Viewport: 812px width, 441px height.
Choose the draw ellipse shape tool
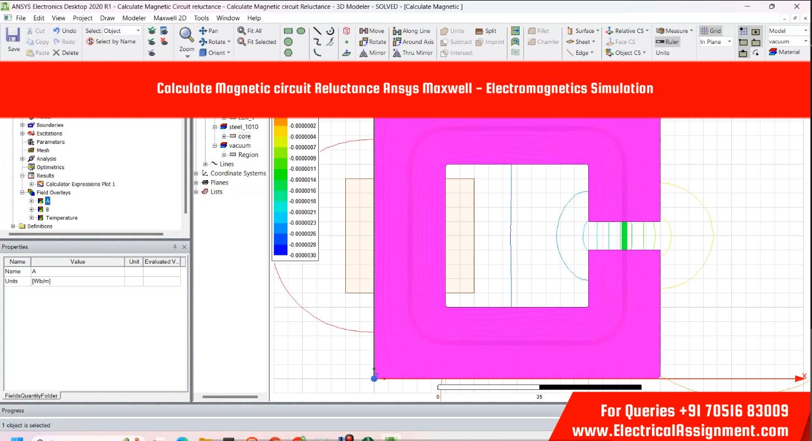(x=301, y=31)
